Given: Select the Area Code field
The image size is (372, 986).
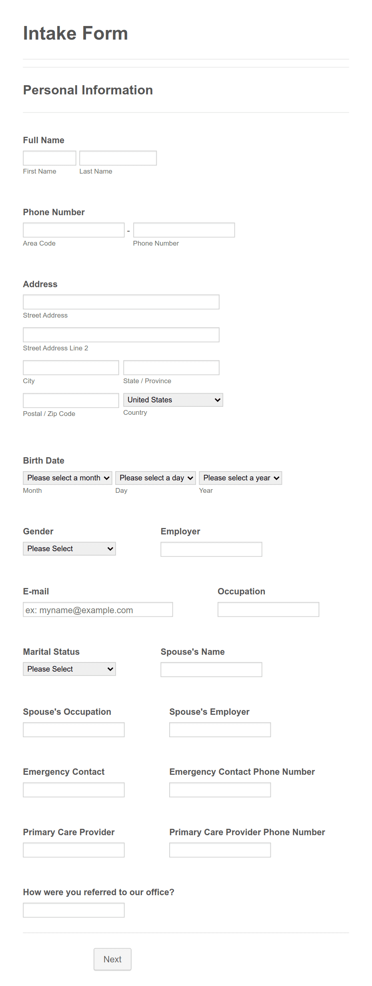Looking at the screenshot, I should coord(73,230).
